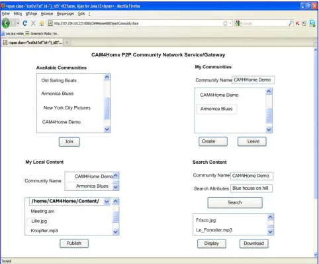Click the Download button

[254, 243]
